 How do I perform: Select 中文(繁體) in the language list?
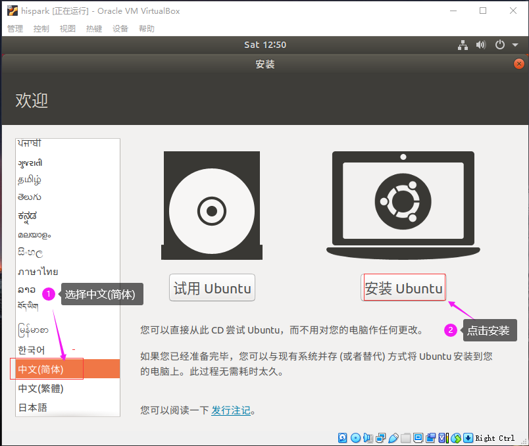point(41,388)
